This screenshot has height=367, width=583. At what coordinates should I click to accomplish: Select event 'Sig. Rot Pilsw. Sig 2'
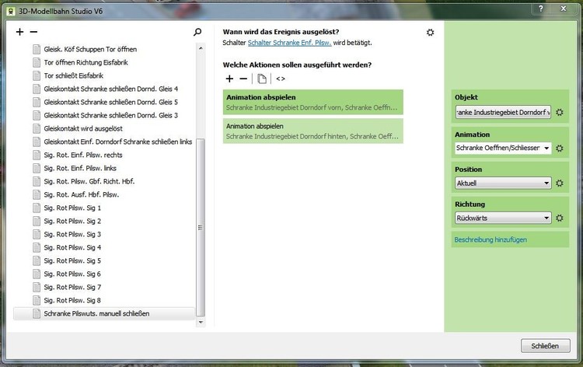72,221
